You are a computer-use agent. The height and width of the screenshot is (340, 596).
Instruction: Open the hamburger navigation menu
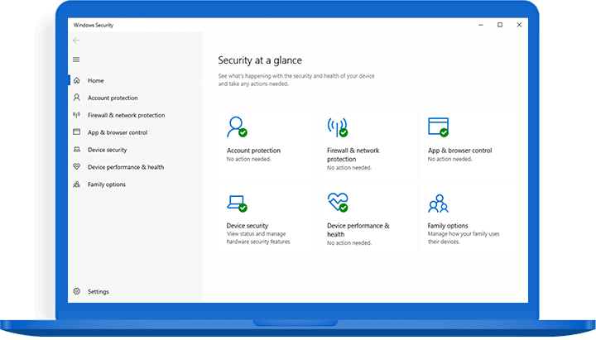76,60
